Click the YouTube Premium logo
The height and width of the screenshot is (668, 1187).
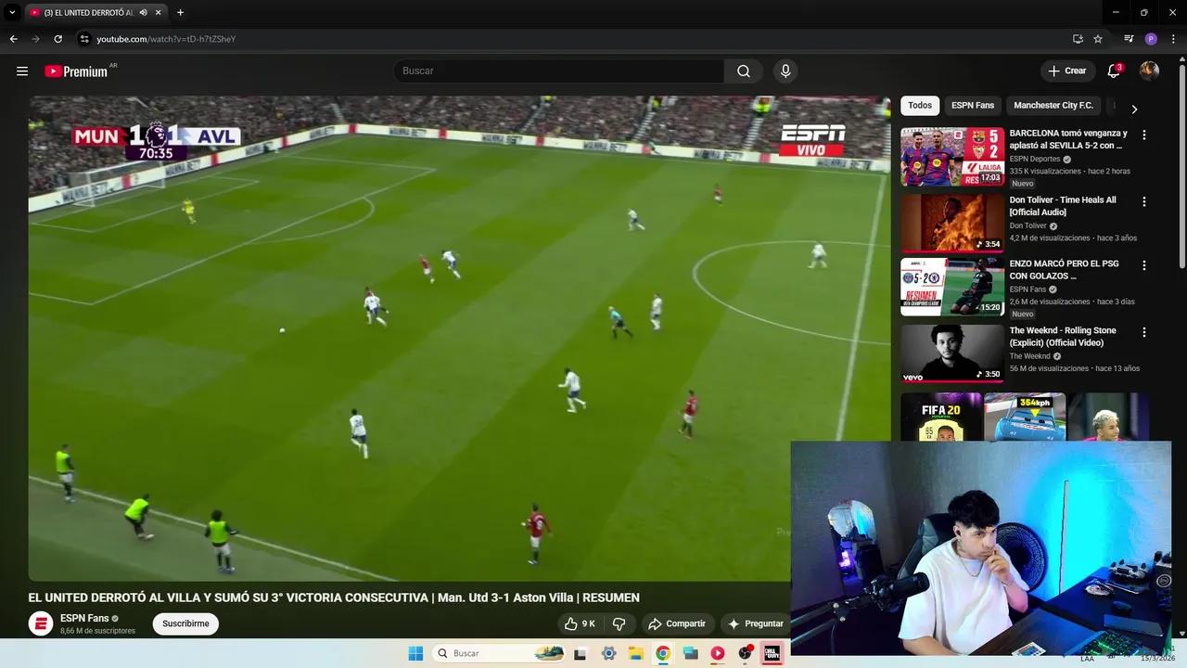tap(76, 71)
